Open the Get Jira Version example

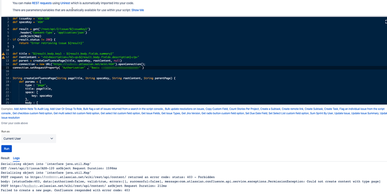pos(191,113)
